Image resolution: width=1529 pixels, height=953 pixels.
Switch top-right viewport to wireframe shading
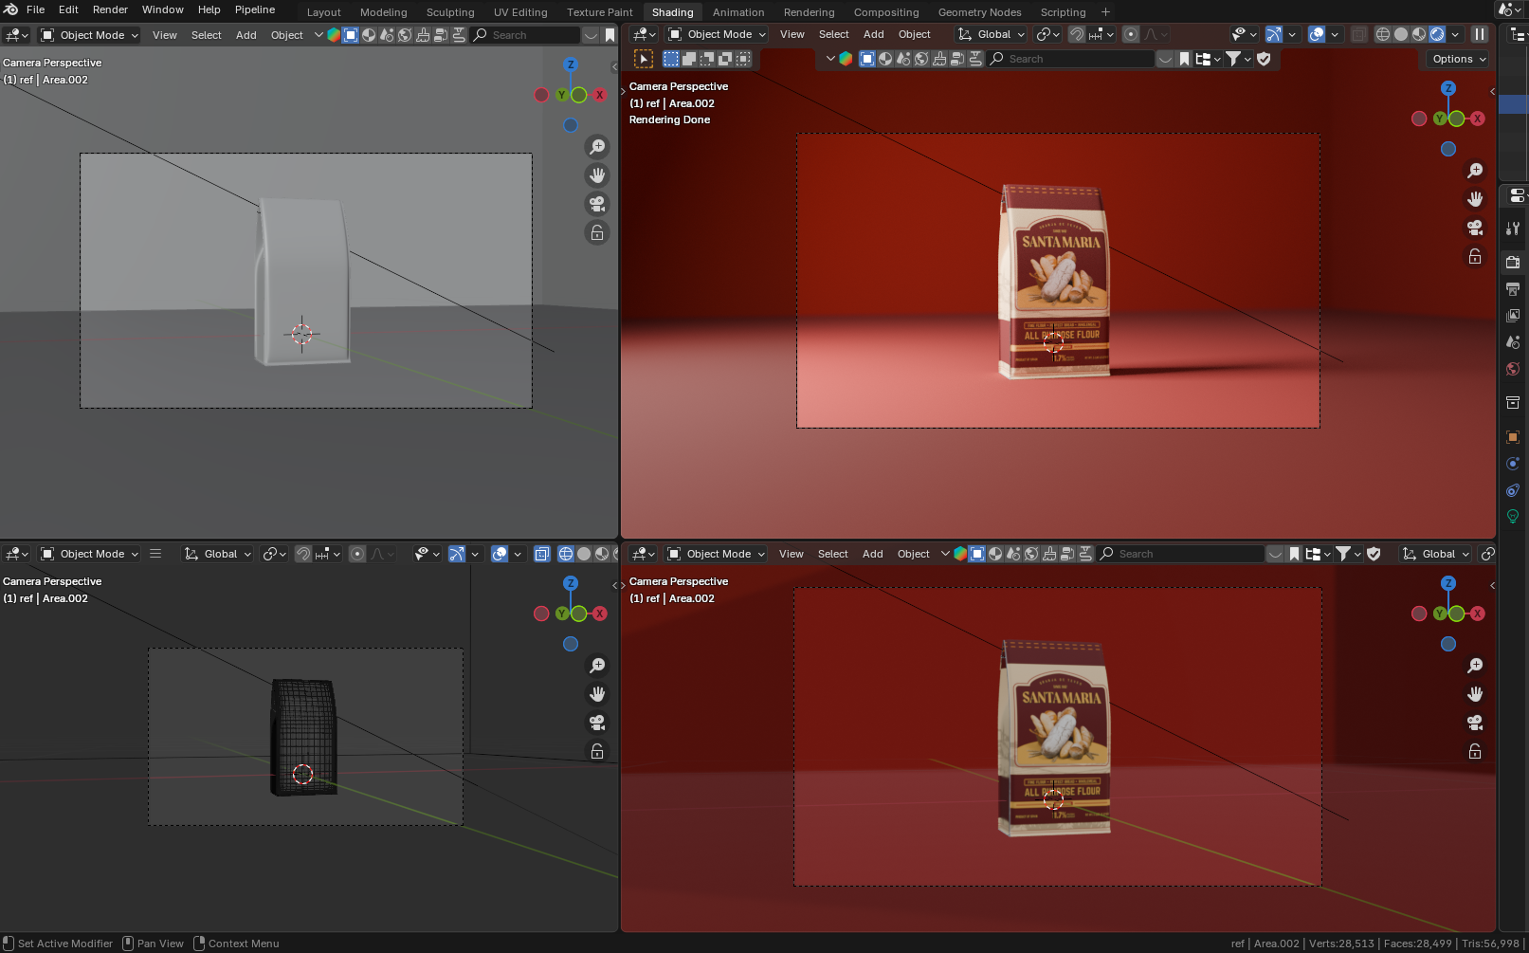tap(1383, 34)
